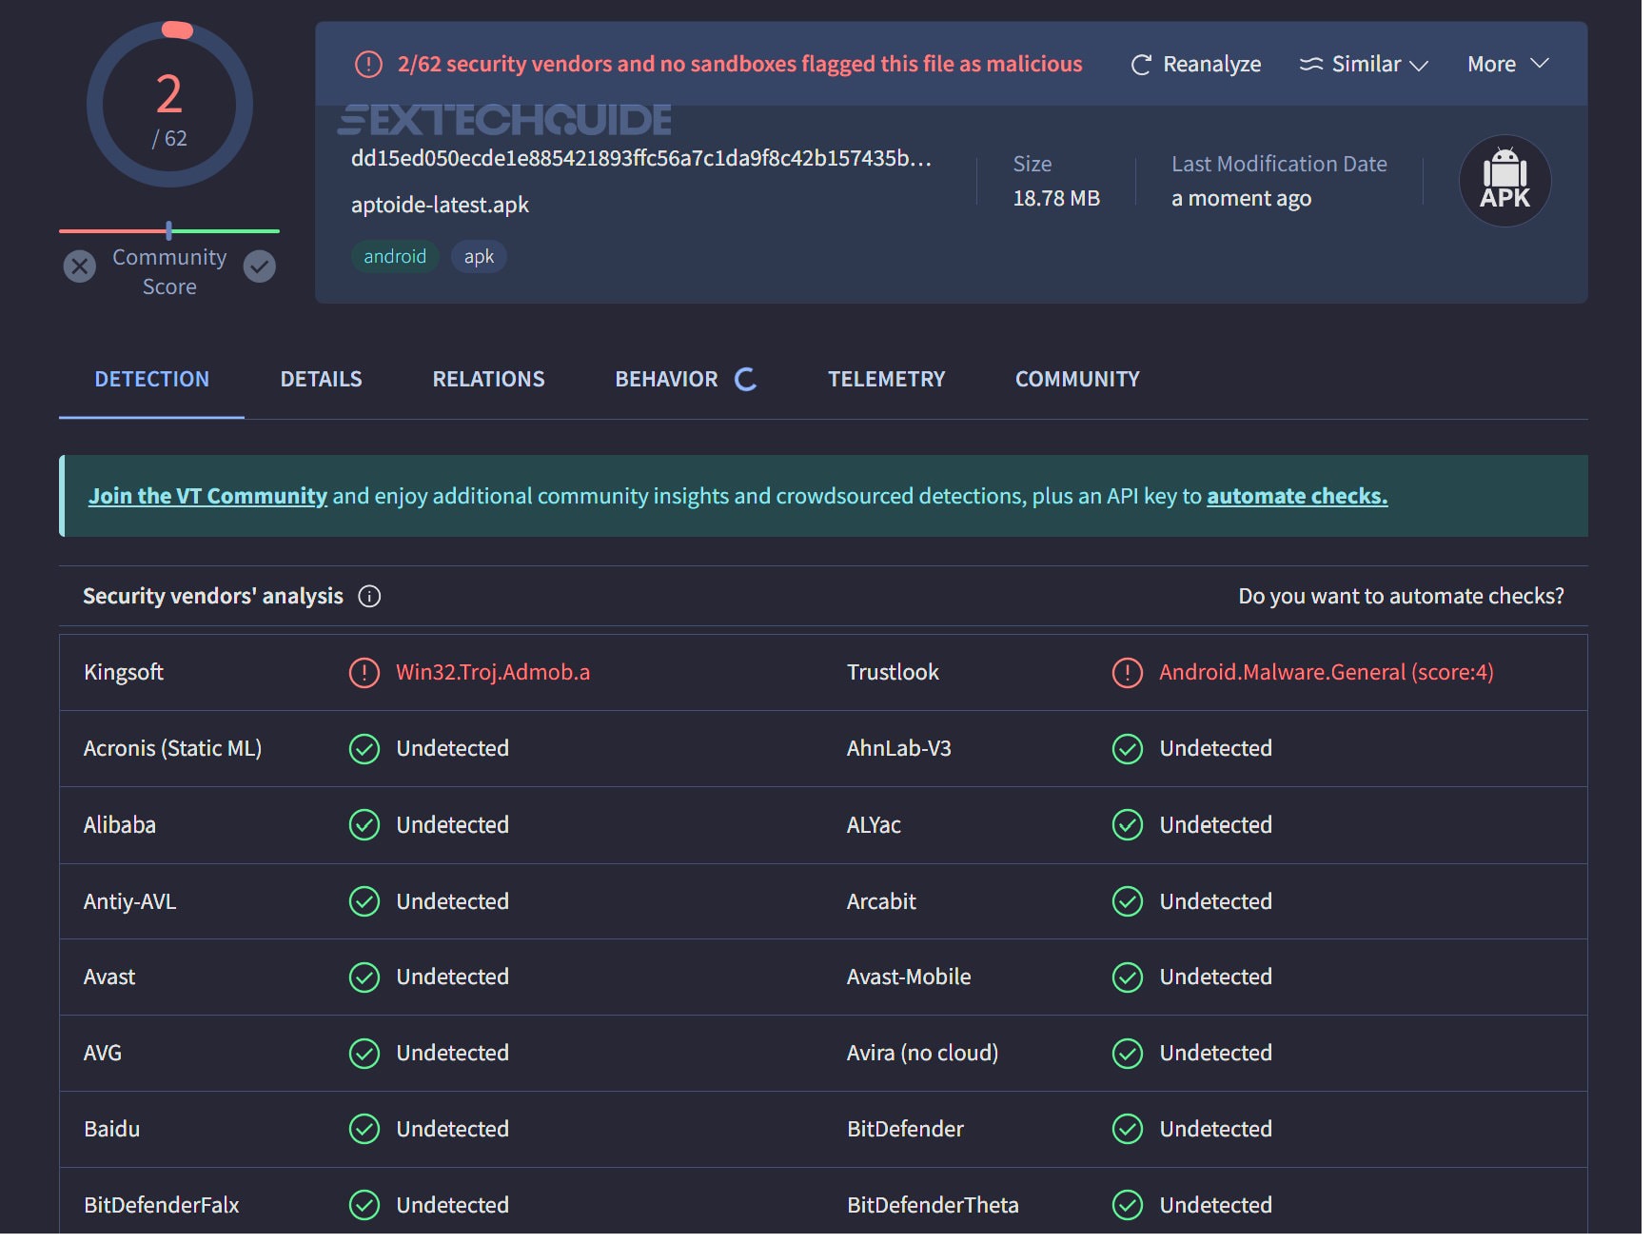
Task: Switch to the DETAILS tab
Action: pos(323,381)
